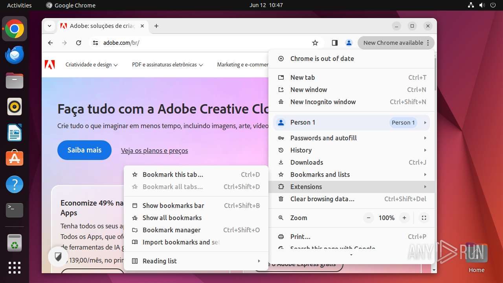This screenshot has width=503, height=283.
Task: Expand the Extensions submenu
Action: tap(352, 187)
